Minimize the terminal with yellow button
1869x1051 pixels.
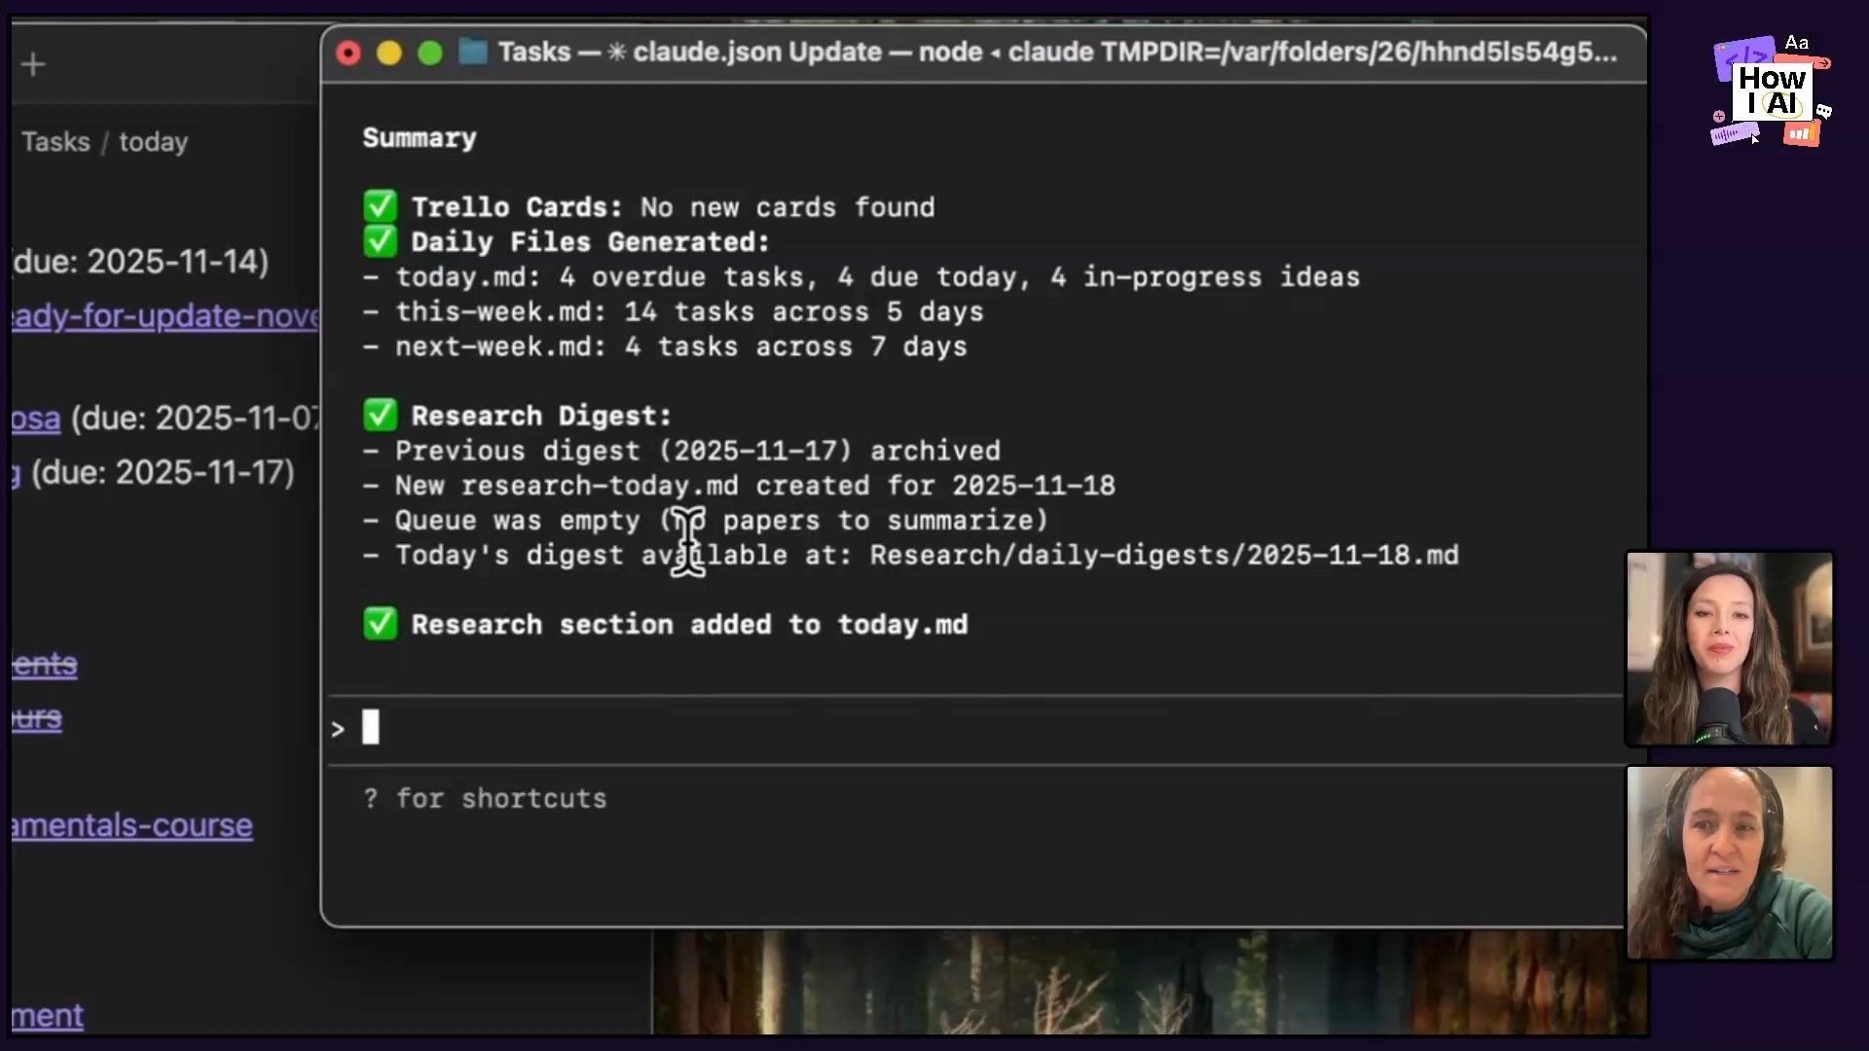pyautogui.click(x=389, y=53)
